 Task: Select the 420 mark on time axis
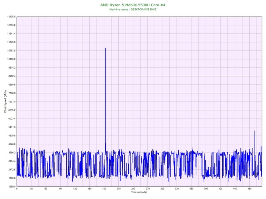220,189
